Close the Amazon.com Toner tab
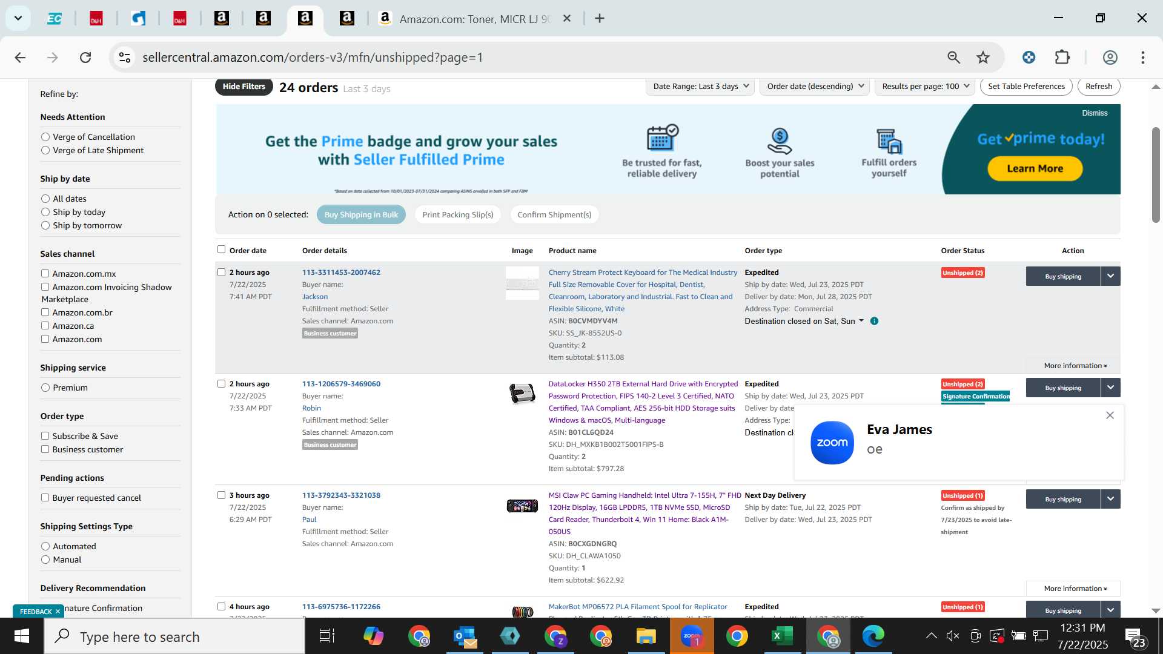This screenshot has height=654, width=1163. click(x=567, y=19)
